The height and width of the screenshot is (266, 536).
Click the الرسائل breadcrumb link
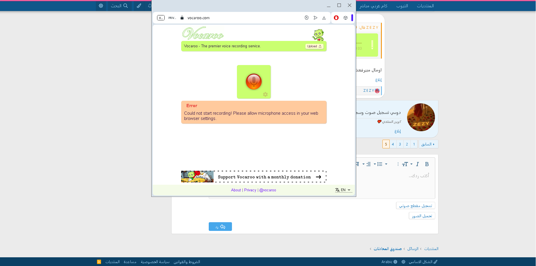(x=413, y=249)
